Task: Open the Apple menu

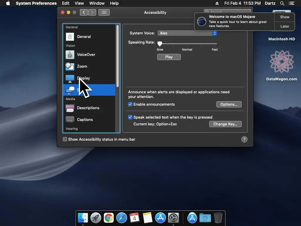Action: (8, 3)
